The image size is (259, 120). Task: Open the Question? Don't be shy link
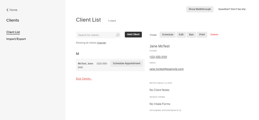[x=232, y=9]
